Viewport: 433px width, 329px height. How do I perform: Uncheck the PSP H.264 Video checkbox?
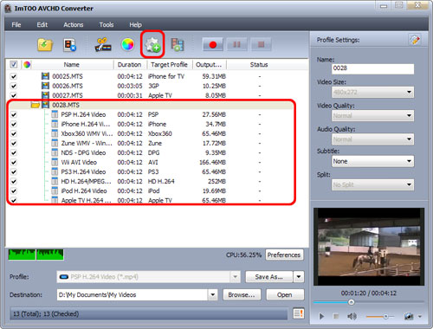[x=14, y=114]
